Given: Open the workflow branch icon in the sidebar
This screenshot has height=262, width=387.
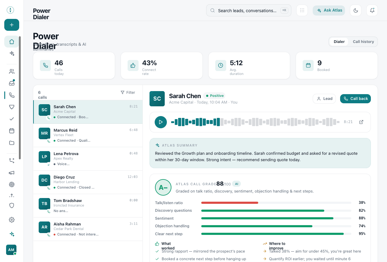Looking at the screenshot, I should (x=12, y=161).
